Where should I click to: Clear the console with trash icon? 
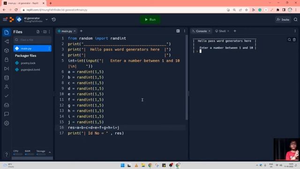pos(294,39)
